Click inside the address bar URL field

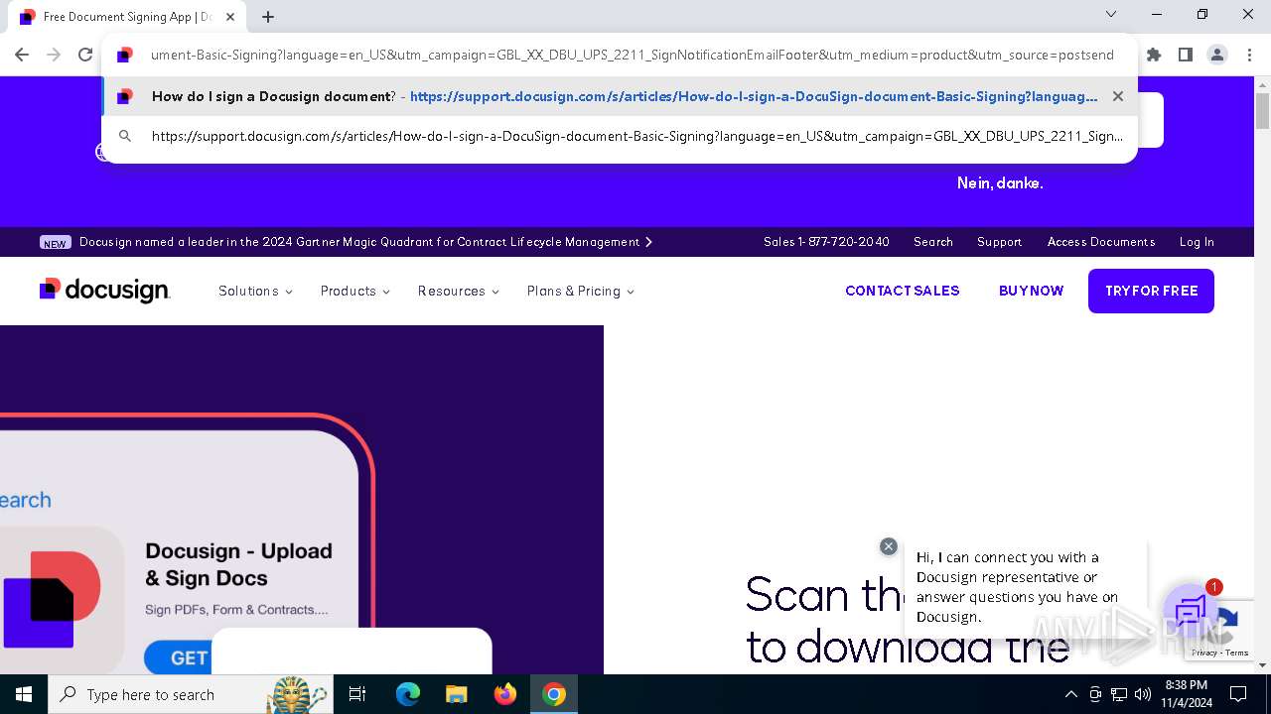(x=632, y=55)
